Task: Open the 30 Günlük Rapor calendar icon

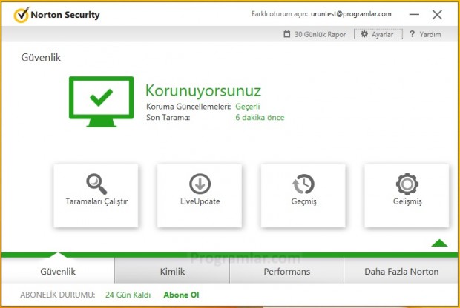Action: click(x=286, y=34)
